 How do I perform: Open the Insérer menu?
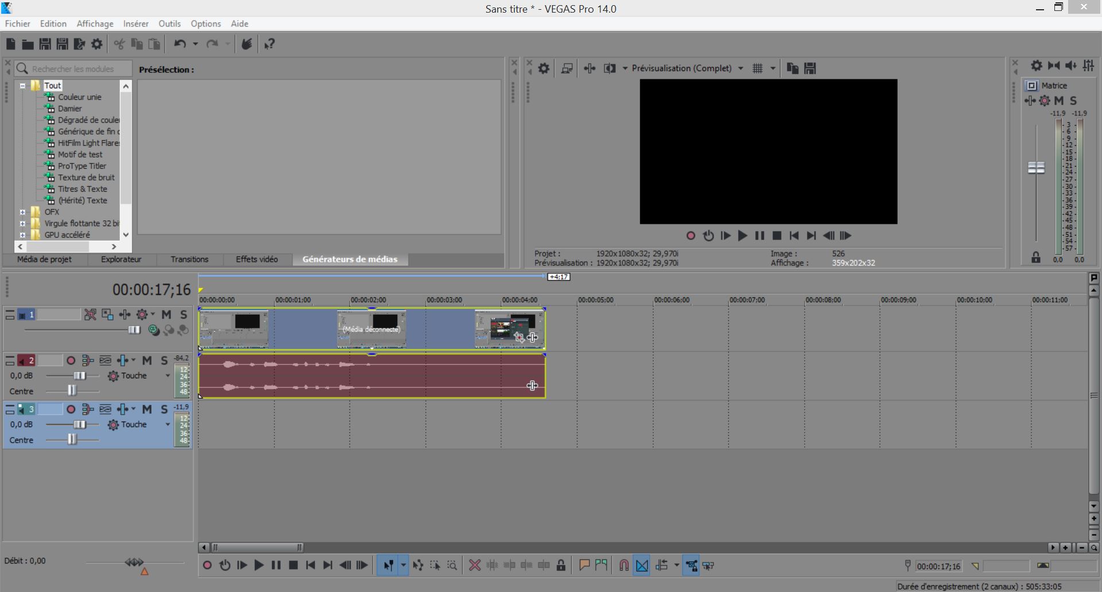click(x=135, y=24)
